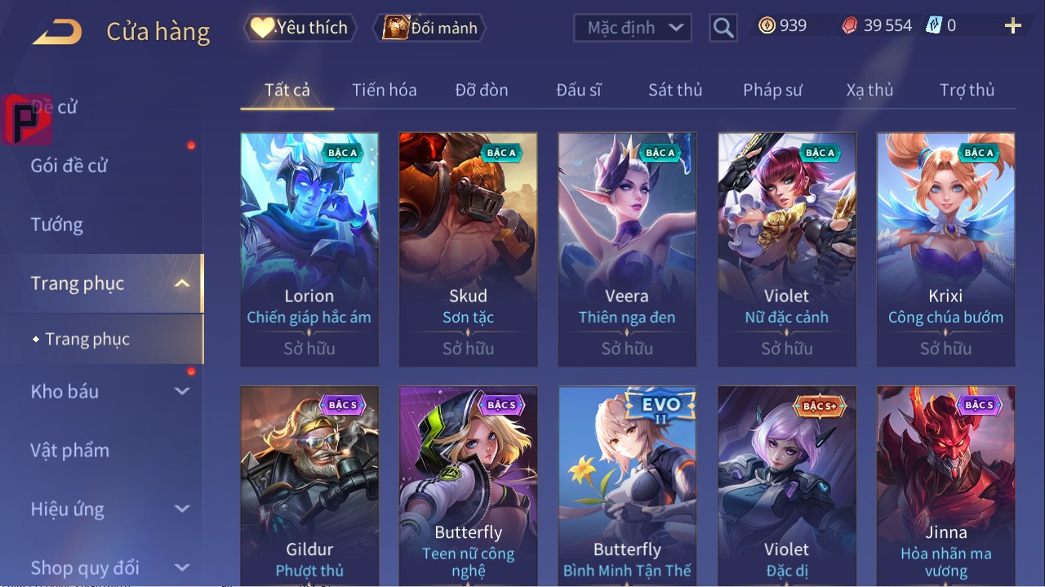Open Yêu thích heart favorites
1045x587 pixels.
click(x=300, y=28)
